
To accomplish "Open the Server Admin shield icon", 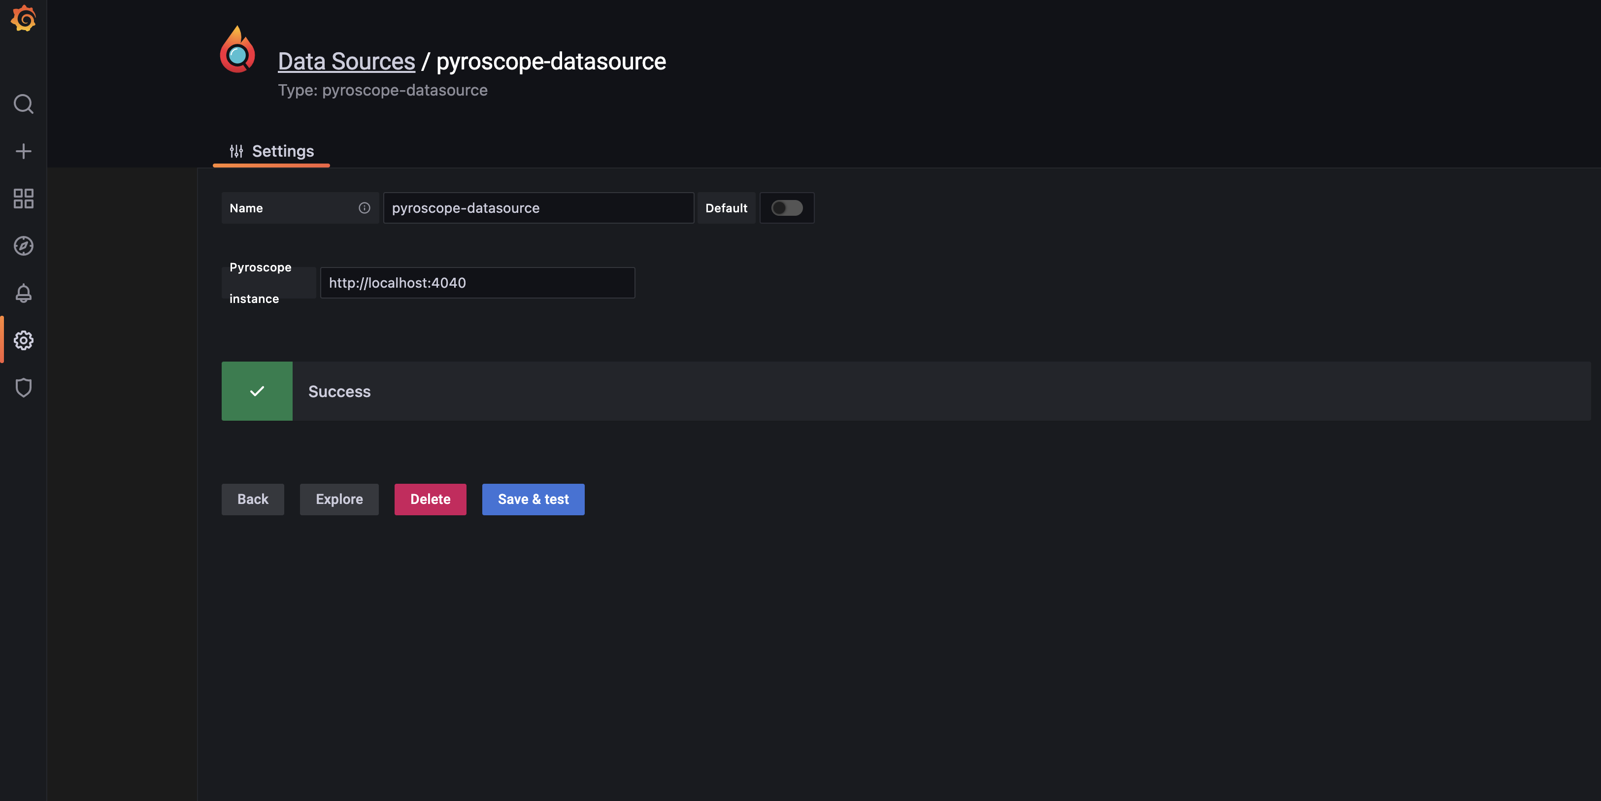I will (x=23, y=387).
